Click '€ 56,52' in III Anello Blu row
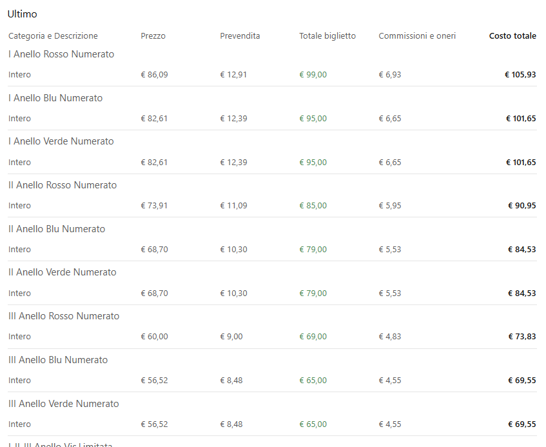 point(154,381)
